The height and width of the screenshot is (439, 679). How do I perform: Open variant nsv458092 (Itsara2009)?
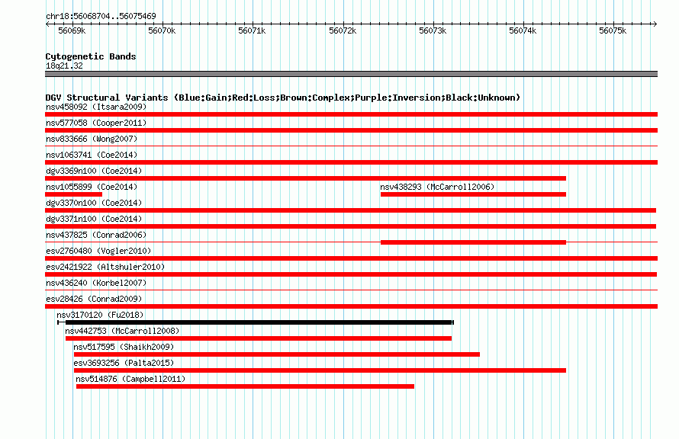(96, 107)
